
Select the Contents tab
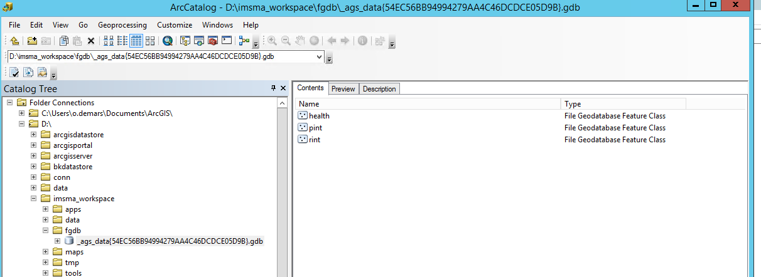tap(311, 88)
